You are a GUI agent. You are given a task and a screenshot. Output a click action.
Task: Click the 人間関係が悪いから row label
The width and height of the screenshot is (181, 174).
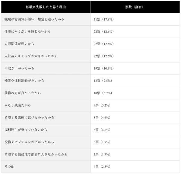point(19,44)
